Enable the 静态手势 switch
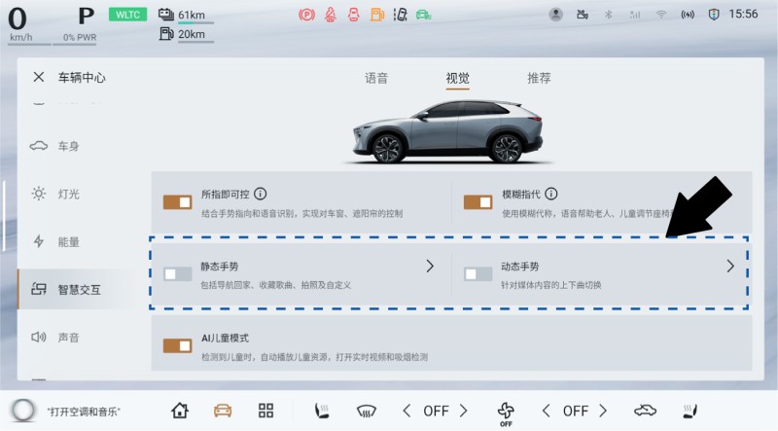Image resolution: width=778 pixels, height=431 pixels. [178, 274]
